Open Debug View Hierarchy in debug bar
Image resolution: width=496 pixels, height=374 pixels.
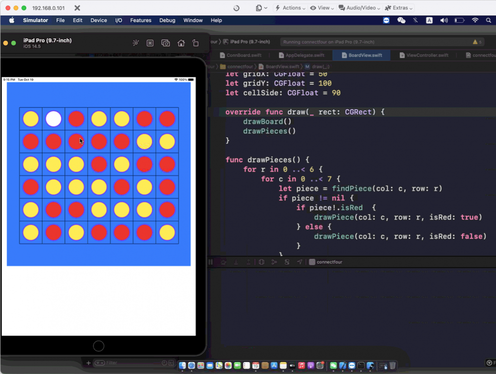pos(261,262)
